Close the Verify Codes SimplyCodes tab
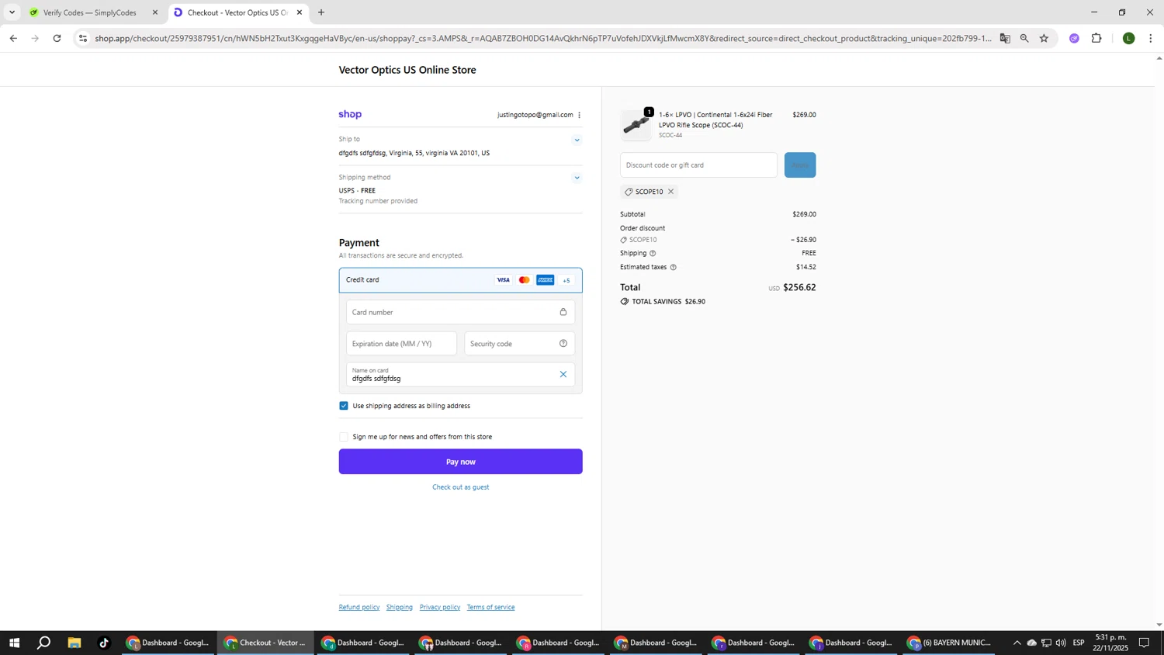 pos(155,12)
